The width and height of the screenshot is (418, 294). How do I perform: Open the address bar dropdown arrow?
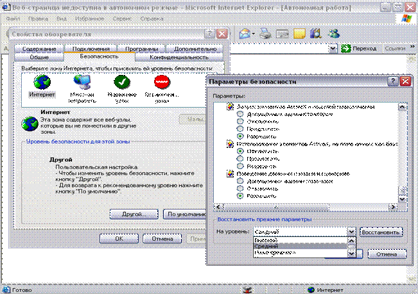pos(333,48)
